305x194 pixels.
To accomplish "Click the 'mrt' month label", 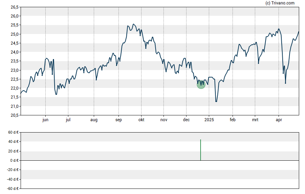I will coord(255,120).
